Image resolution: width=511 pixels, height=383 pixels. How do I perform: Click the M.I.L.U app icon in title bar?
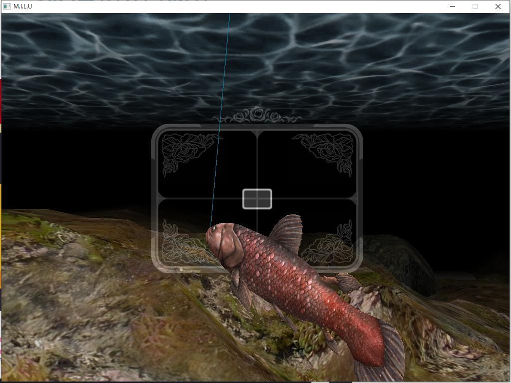6,6
